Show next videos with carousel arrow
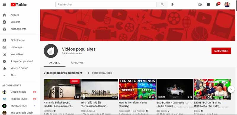237x115 pixels. (231, 89)
